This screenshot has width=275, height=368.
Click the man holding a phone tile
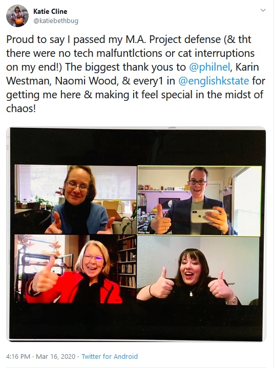coord(200,201)
